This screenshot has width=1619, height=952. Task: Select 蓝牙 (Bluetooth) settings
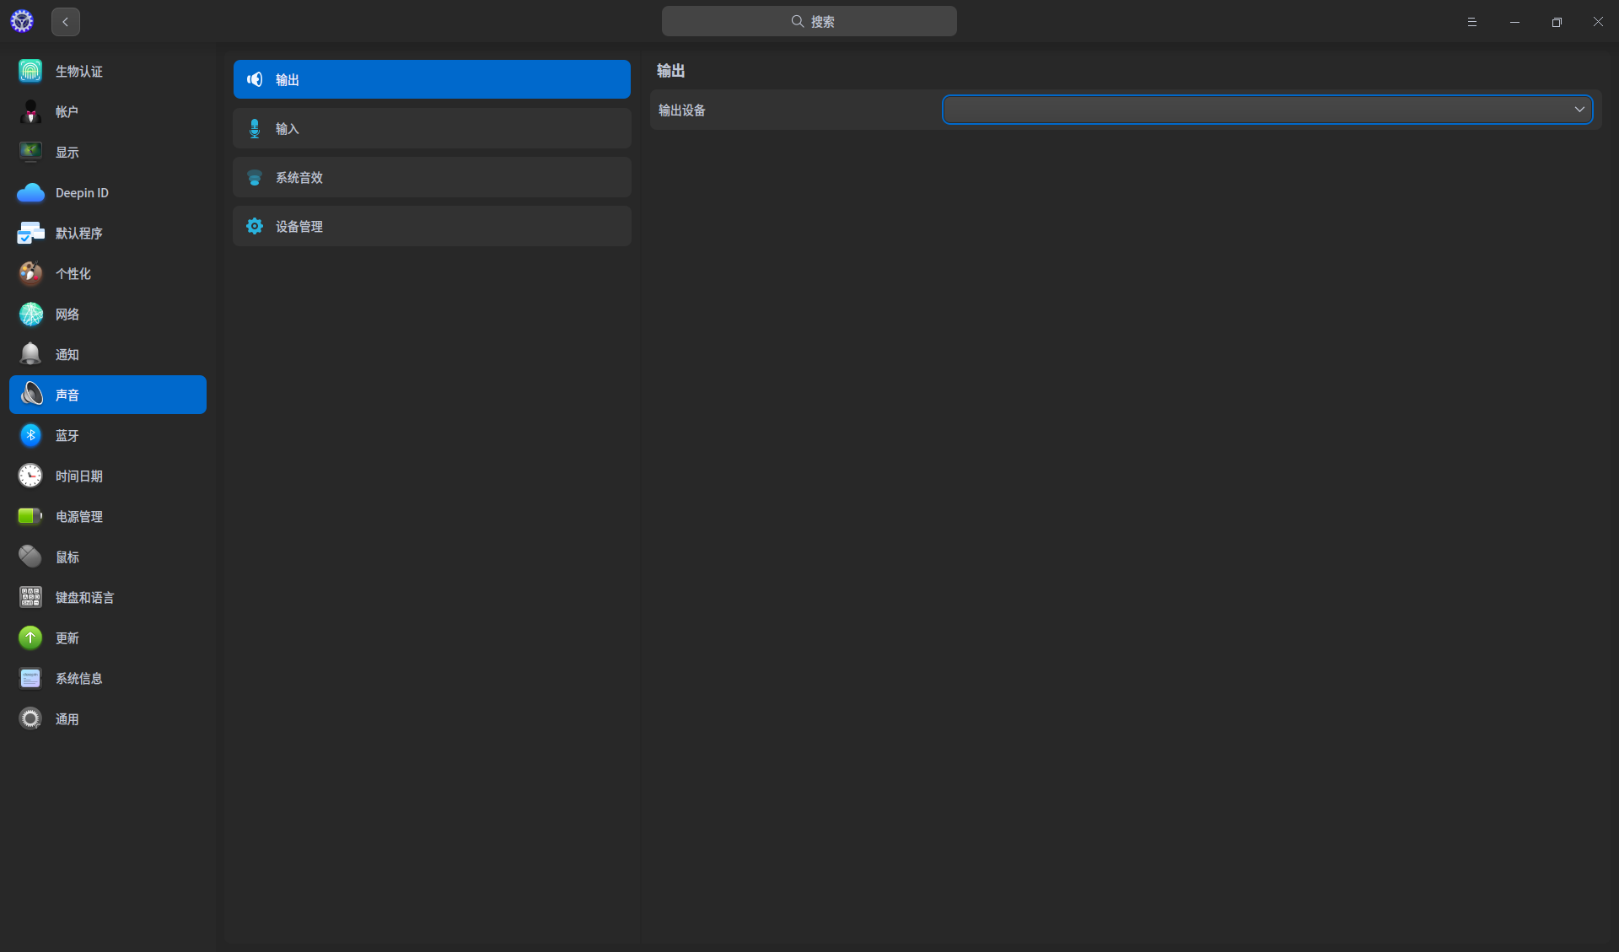point(67,435)
